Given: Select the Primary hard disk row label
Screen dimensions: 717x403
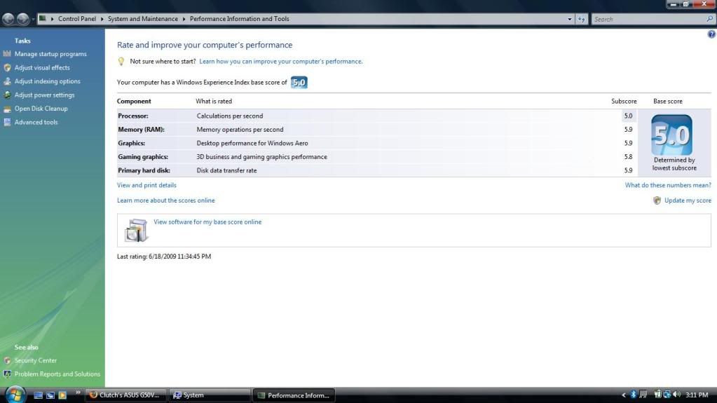Looking at the screenshot, I should pos(144,170).
